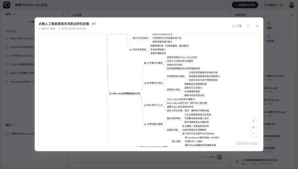Click the 脑图 generation card icon
This screenshot has width=298, height=169.
[269, 23]
